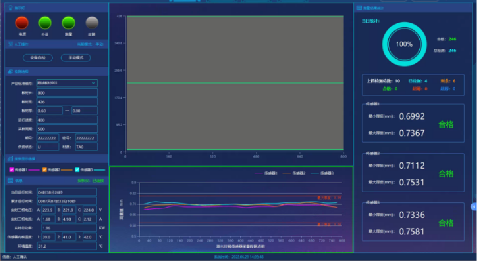The height and width of the screenshot is (261, 477).
Task: Click the gray fault indicator light
Action: [92, 23]
